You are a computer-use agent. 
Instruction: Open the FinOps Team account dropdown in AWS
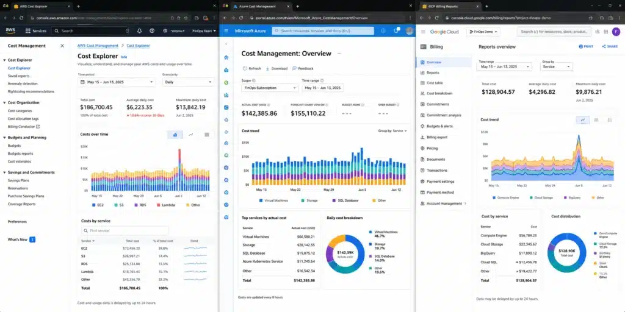pyautogui.click(x=204, y=30)
